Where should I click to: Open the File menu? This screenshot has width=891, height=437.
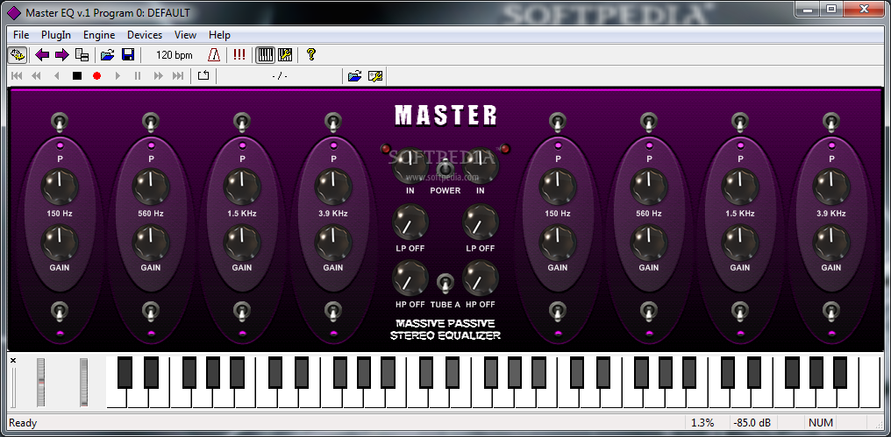[x=21, y=35]
